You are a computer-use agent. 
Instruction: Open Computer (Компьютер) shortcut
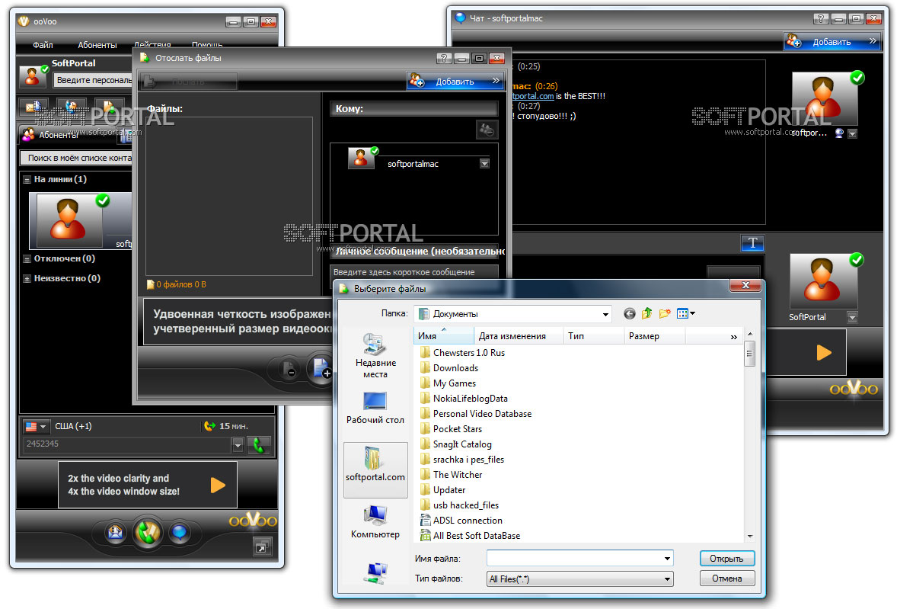(x=375, y=521)
